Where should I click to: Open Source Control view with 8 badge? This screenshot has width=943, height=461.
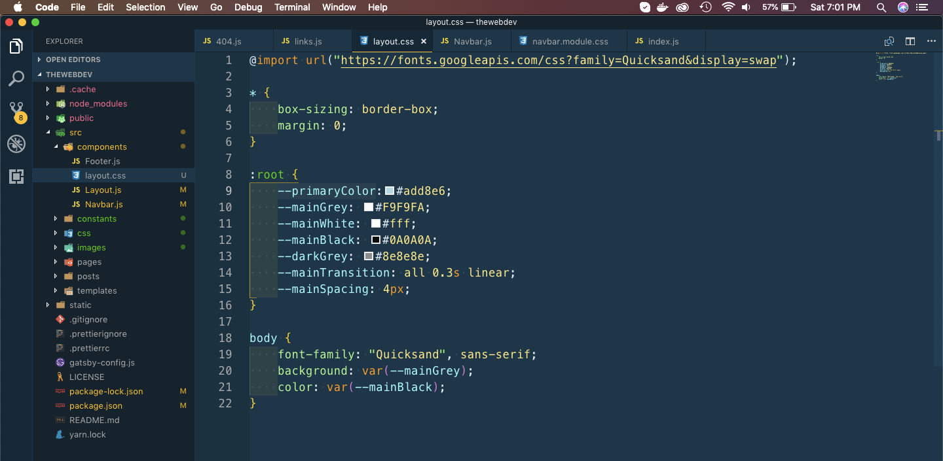click(x=17, y=112)
